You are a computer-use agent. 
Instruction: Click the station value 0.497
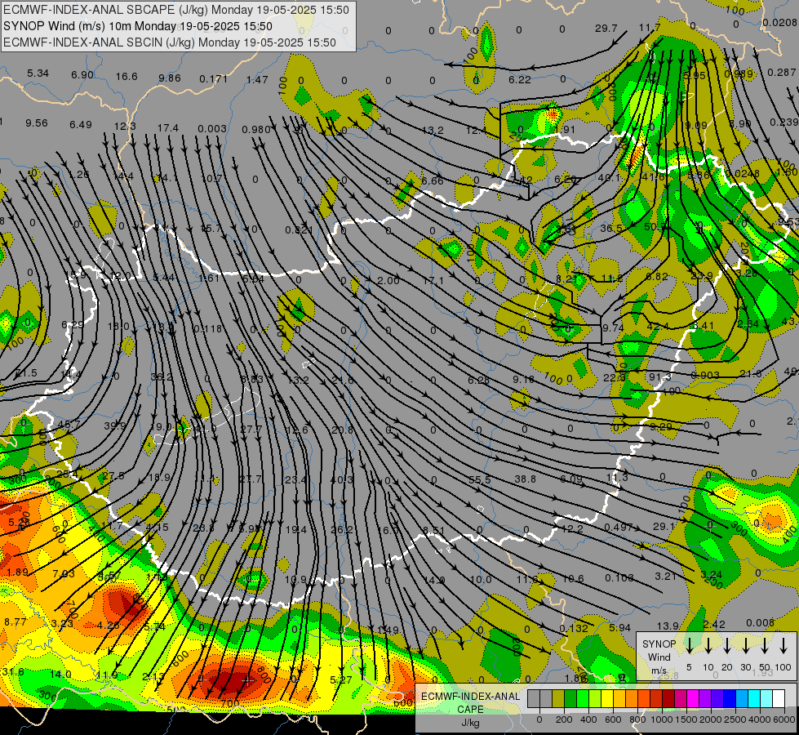[619, 527]
